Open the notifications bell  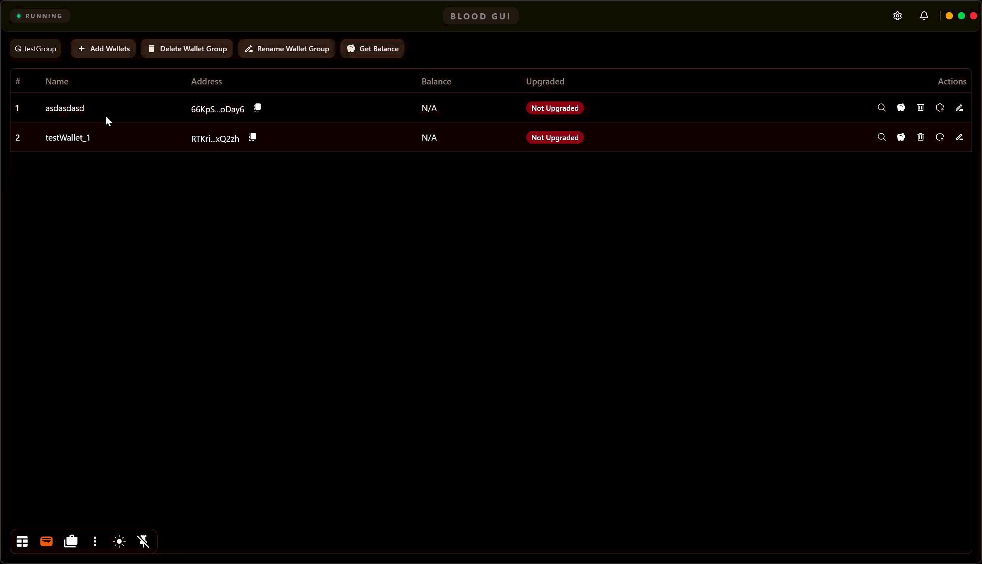[924, 16]
